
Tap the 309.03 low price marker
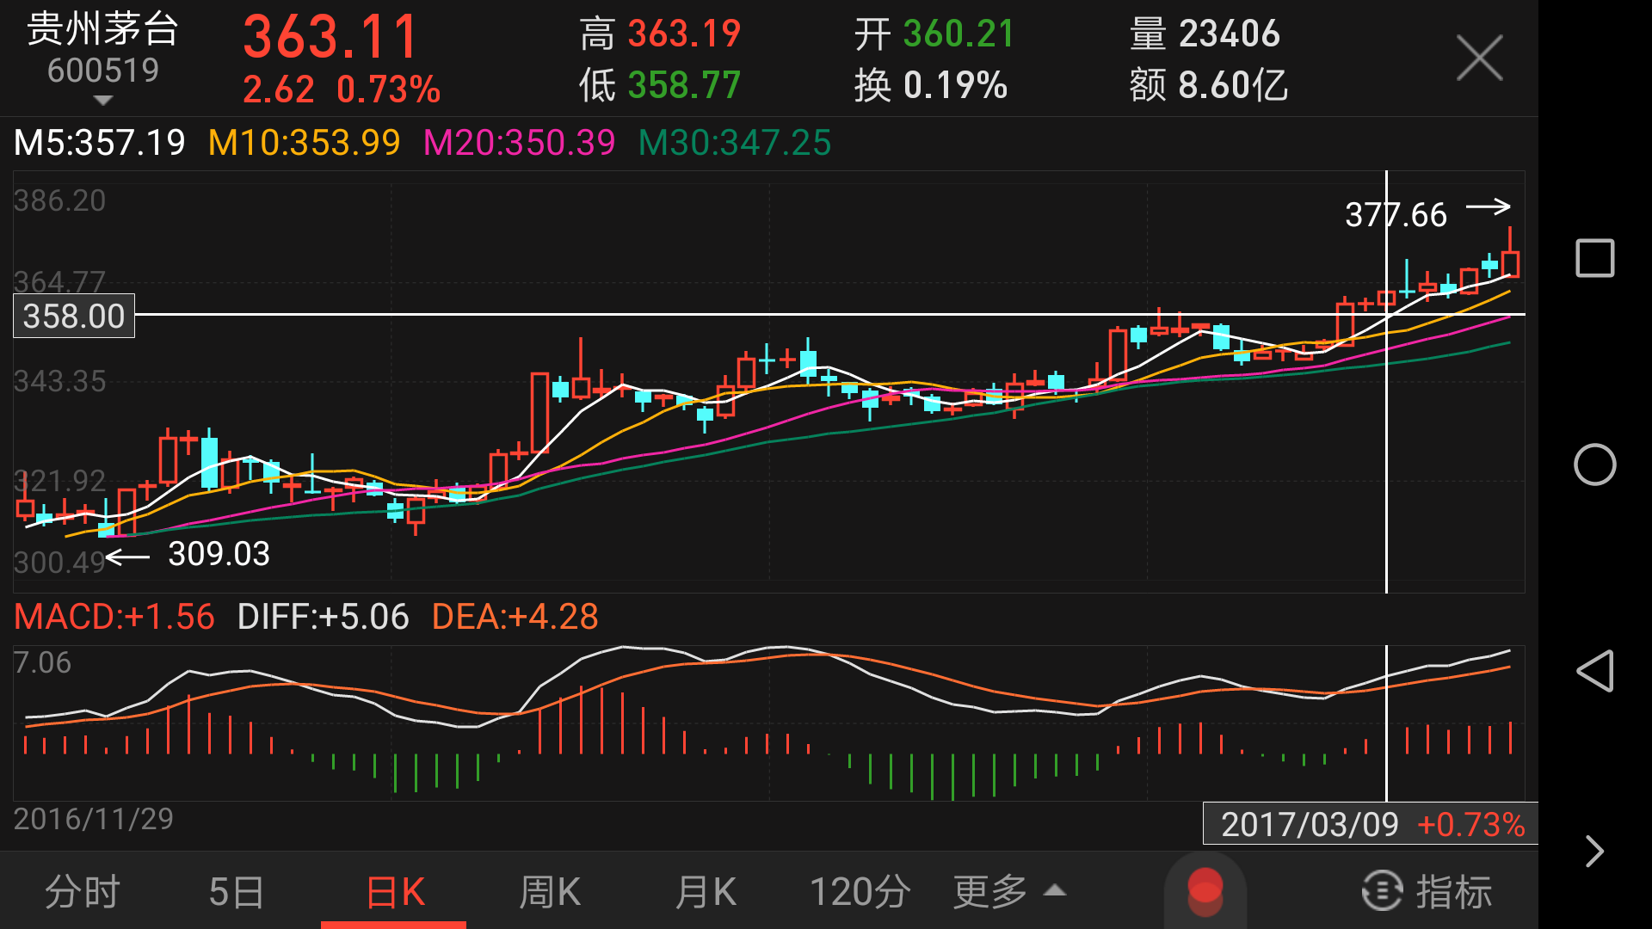click(x=219, y=554)
